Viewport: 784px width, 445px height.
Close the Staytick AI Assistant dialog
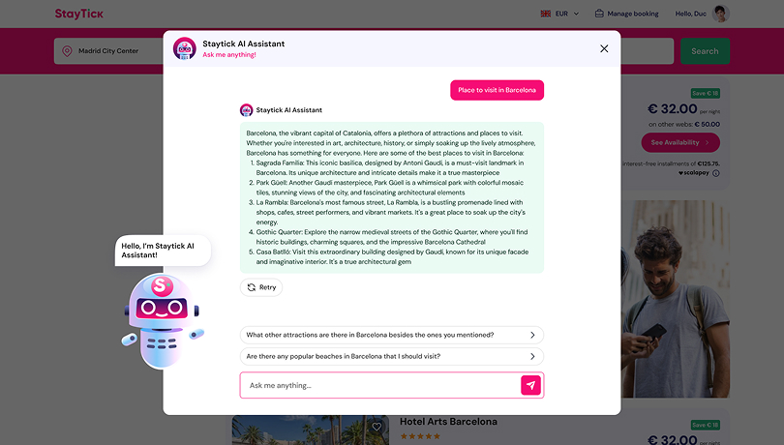(604, 48)
